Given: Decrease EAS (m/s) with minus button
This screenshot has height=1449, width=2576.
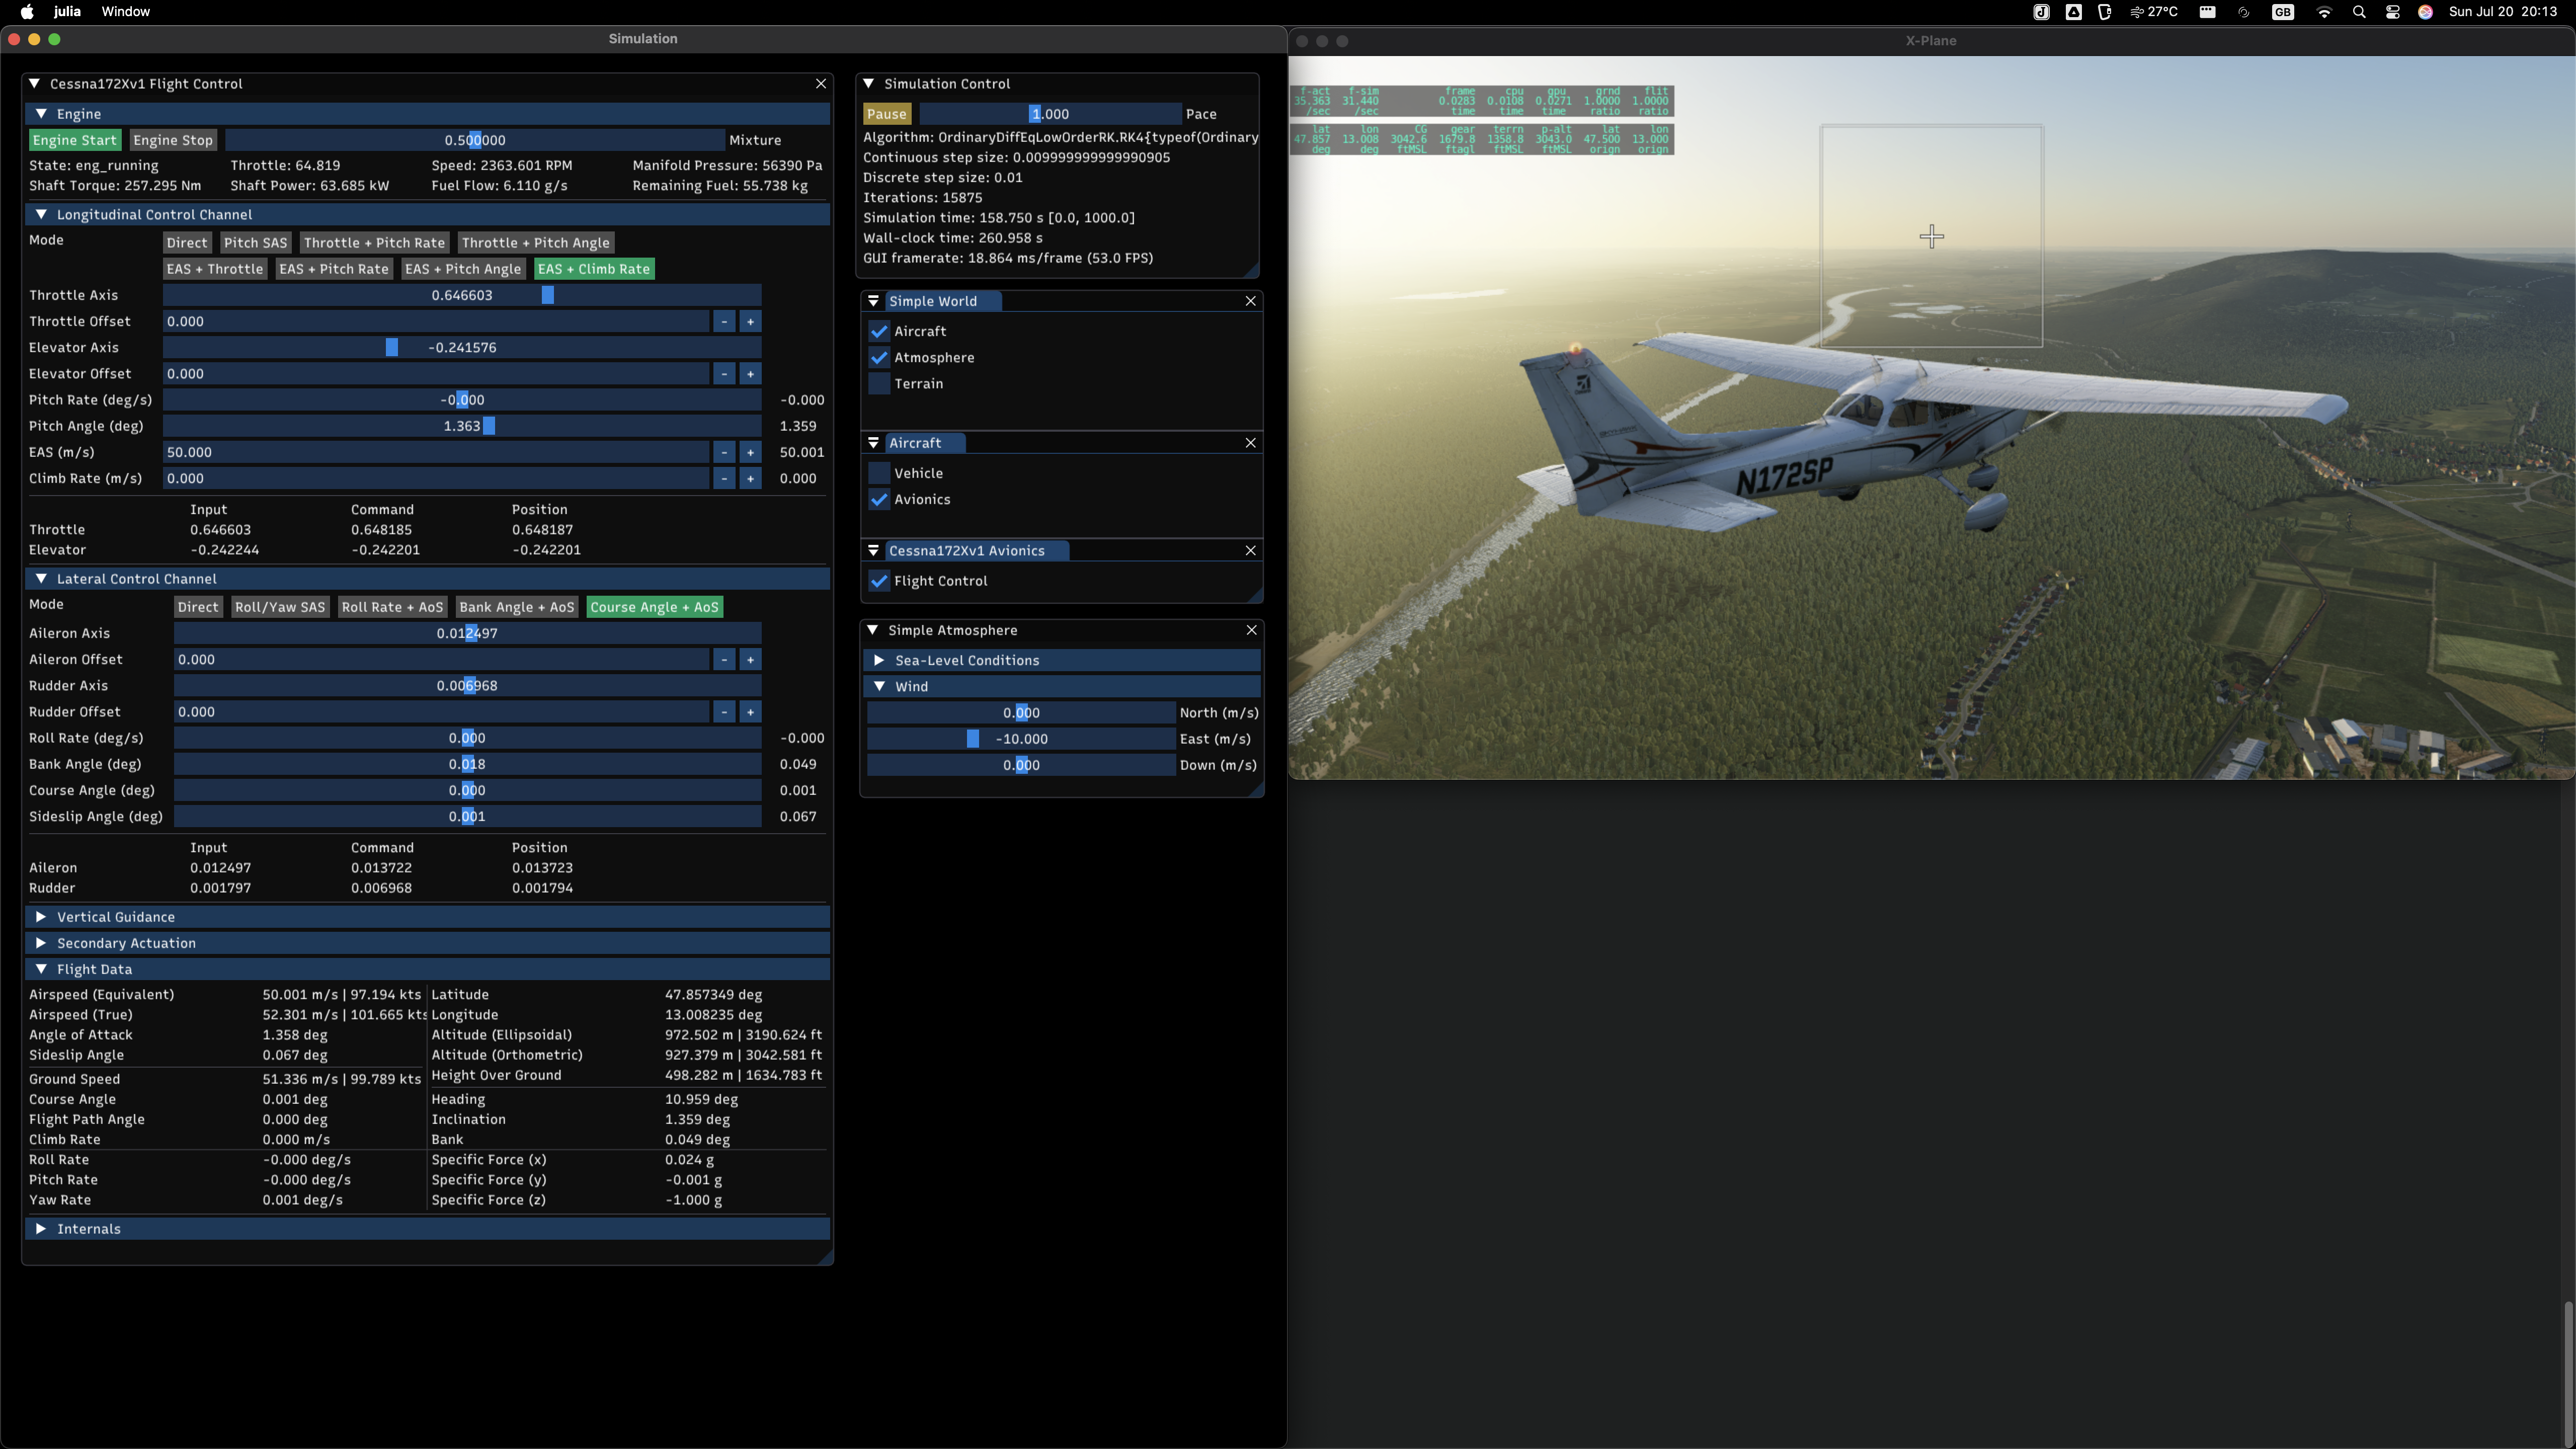Looking at the screenshot, I should 724,452.
